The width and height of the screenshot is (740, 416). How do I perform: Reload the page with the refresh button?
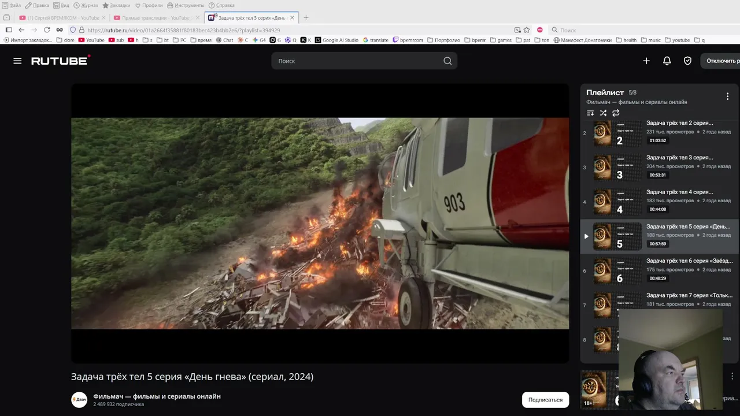(x=47, y=30)
